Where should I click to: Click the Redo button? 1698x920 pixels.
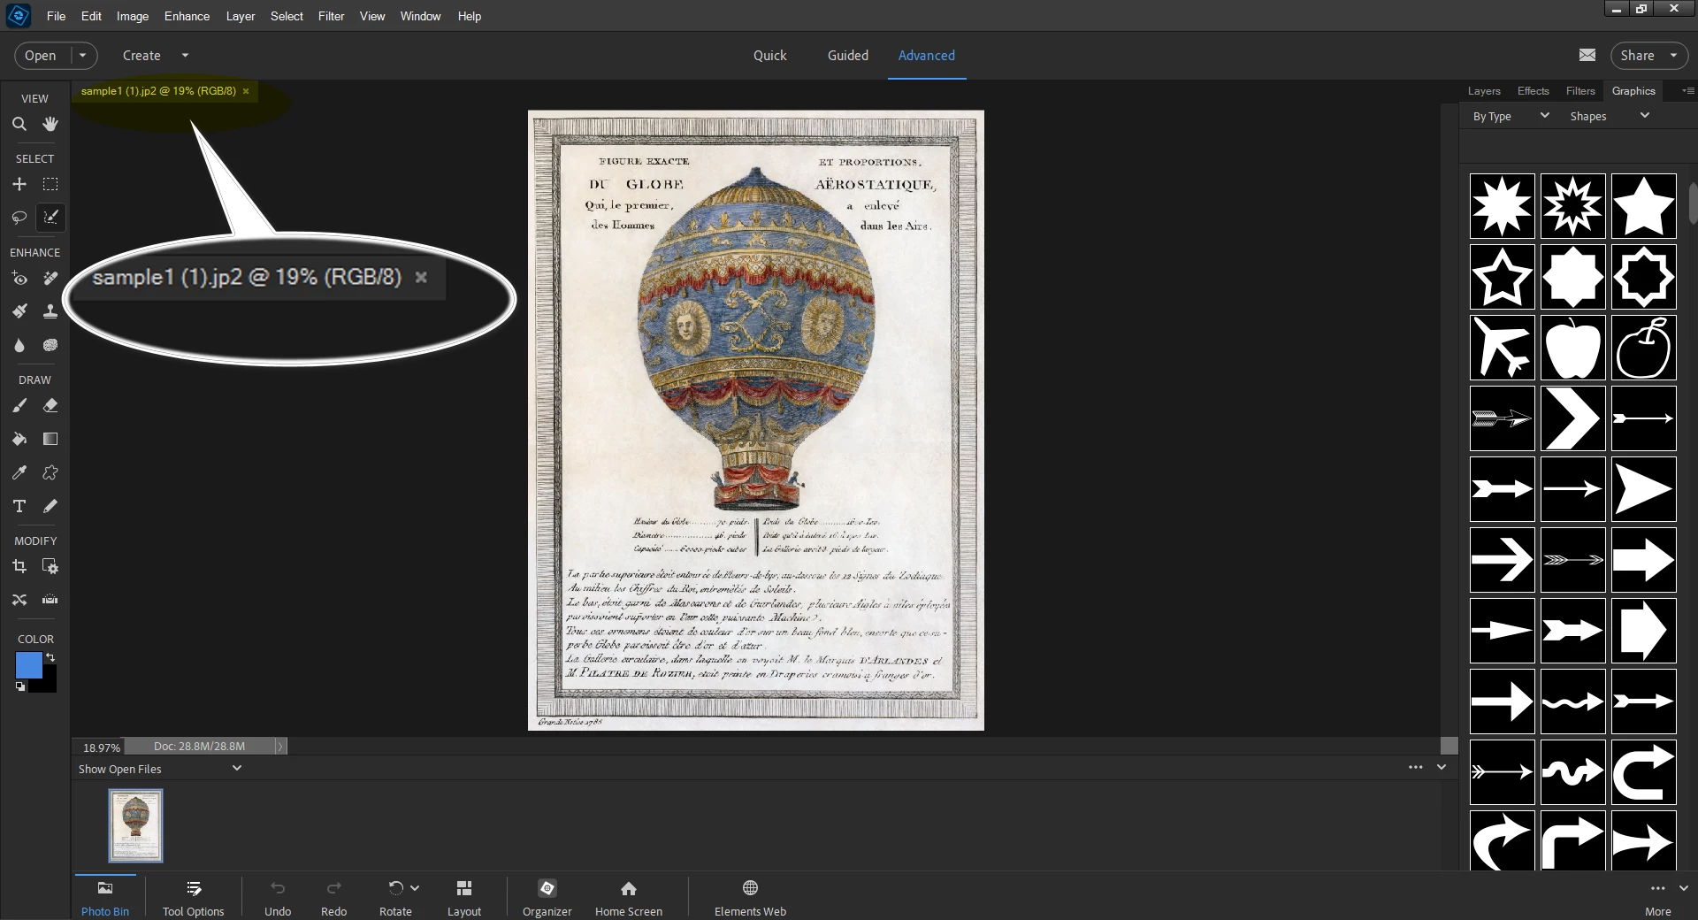[333, 897]
